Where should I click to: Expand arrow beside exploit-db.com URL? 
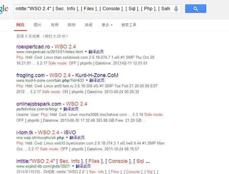[x=73, y=166]
